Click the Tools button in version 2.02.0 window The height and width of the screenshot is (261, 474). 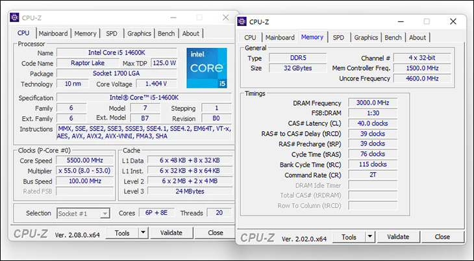coord(349,237)
